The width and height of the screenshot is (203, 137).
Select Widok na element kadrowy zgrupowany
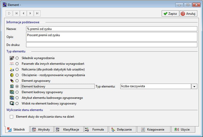tap(17, 103)
